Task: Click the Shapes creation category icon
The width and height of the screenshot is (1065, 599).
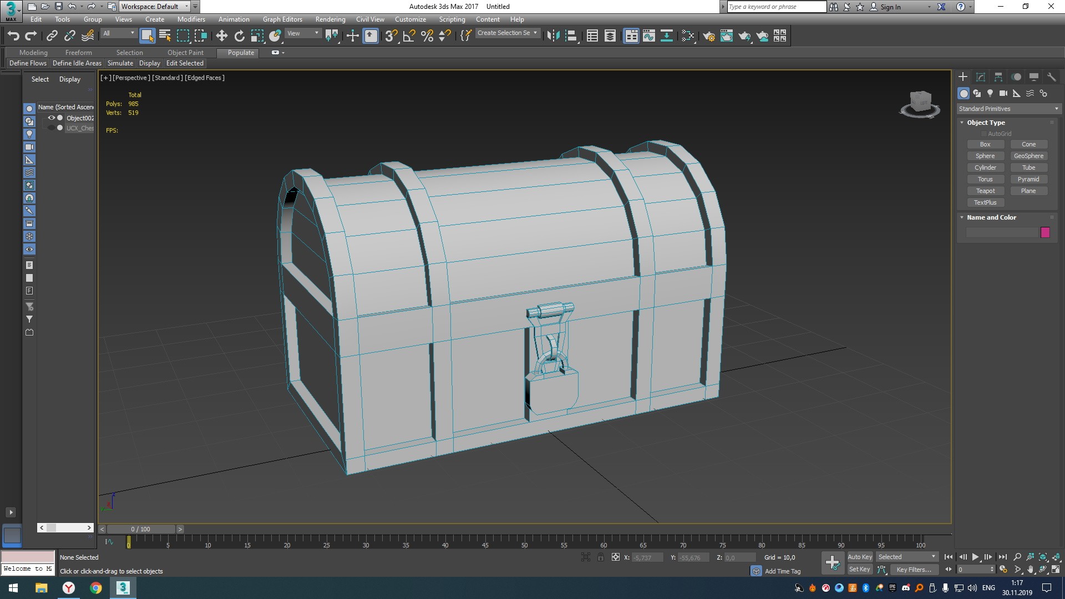Action: 977,93
